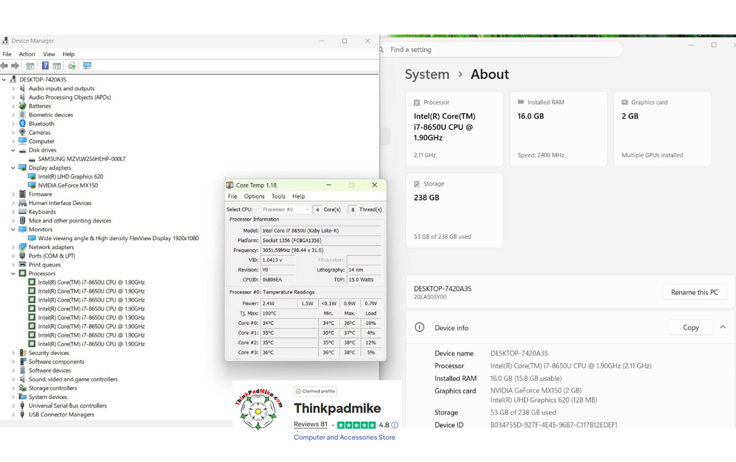The width and height of the screenshot is (736, 462).
Task: Click the Back arrow in Device Manager toolbar
Action: coord(5,66)
